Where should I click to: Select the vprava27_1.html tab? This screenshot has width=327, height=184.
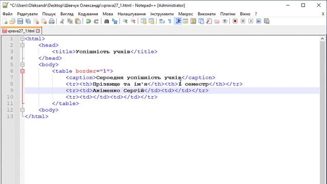pos(21,31)
